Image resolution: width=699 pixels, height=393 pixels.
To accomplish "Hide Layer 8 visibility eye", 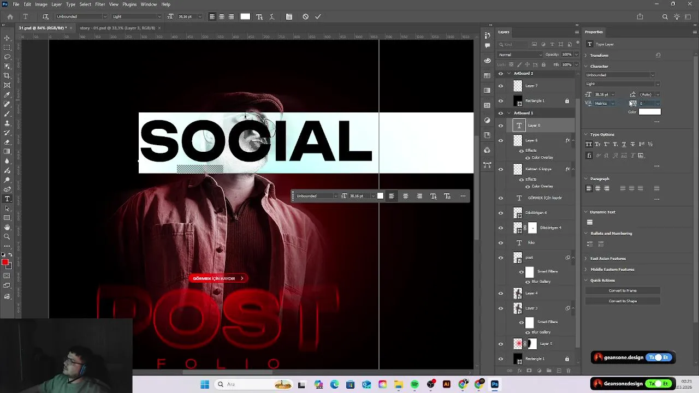I will tap(501, 126).
